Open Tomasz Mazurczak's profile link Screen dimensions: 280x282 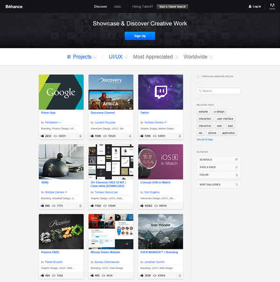coord(106,192)
